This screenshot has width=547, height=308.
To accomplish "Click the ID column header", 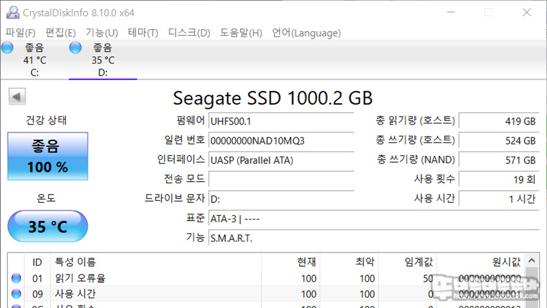I will (x=37, y=262).
